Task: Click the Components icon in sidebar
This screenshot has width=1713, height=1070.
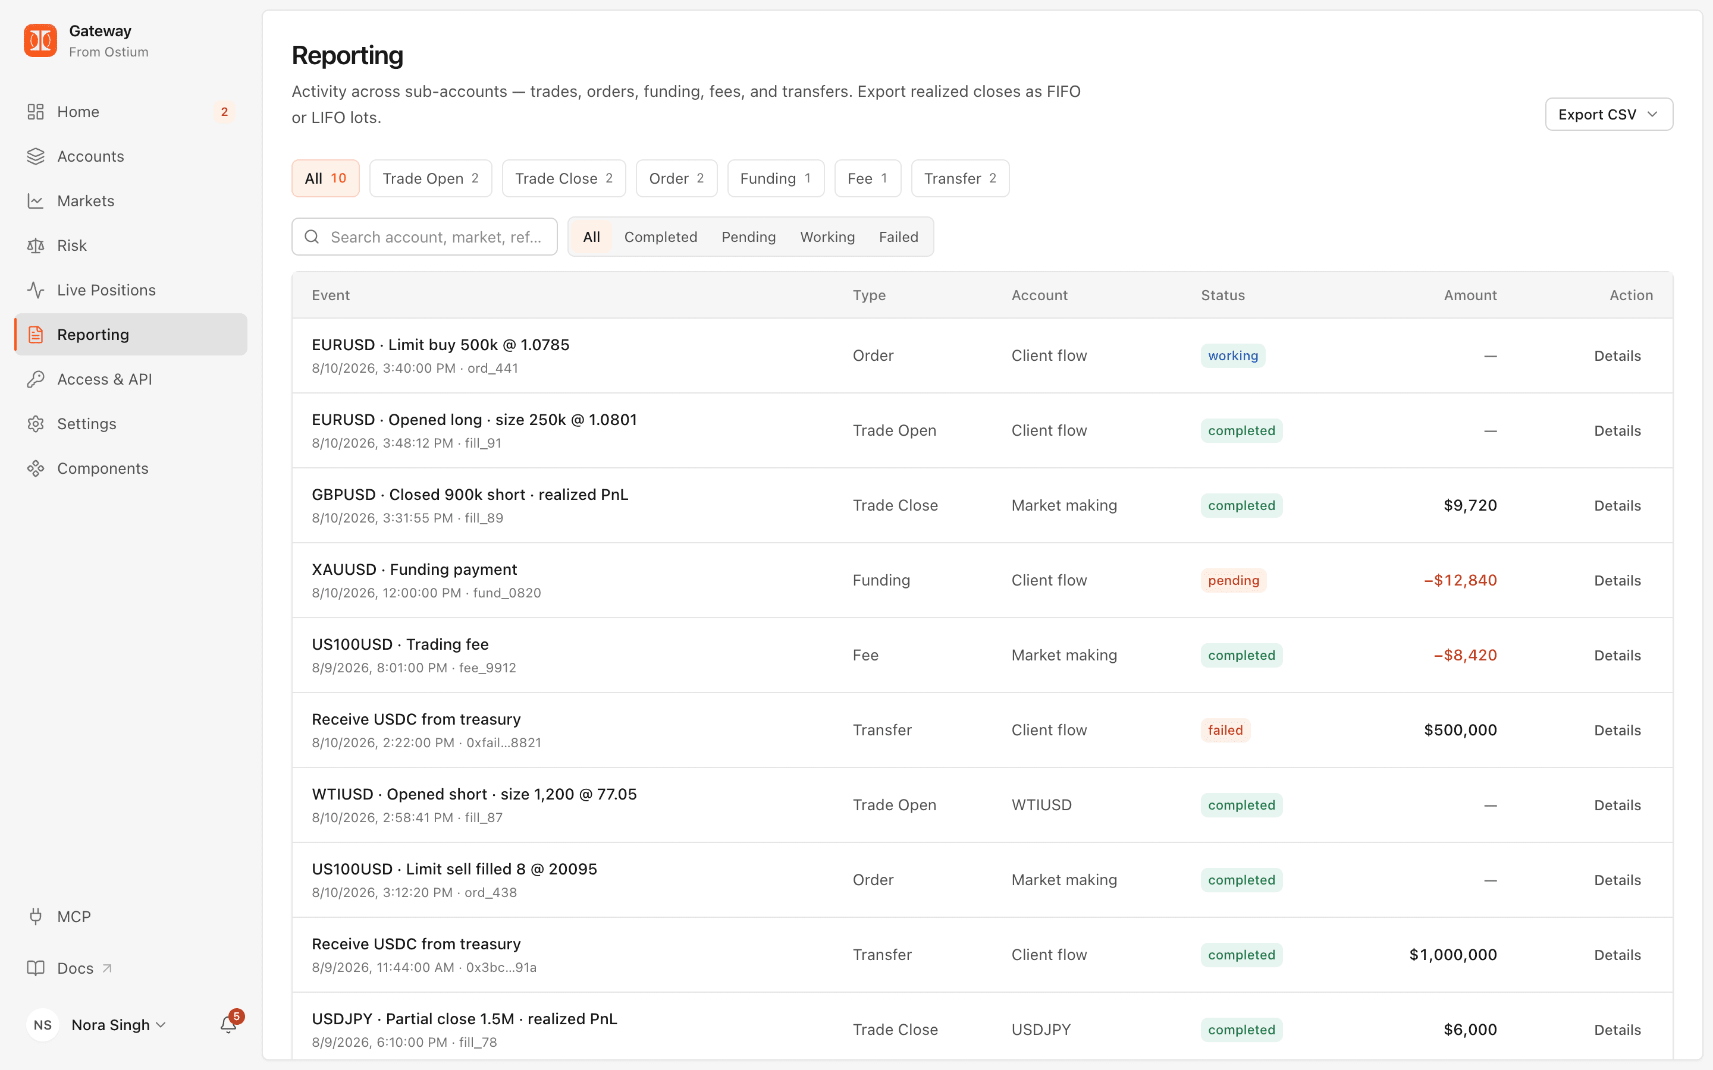Action: 36,468
